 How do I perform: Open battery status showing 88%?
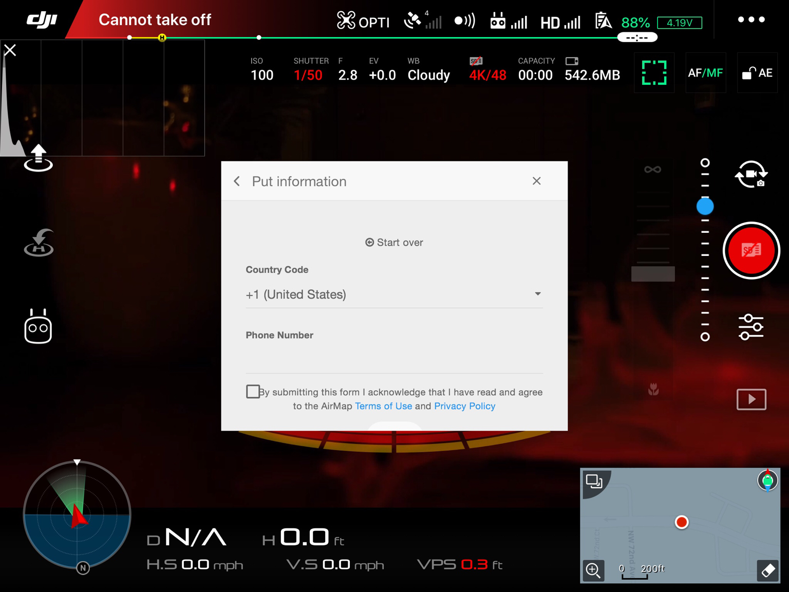coord(635,23)
